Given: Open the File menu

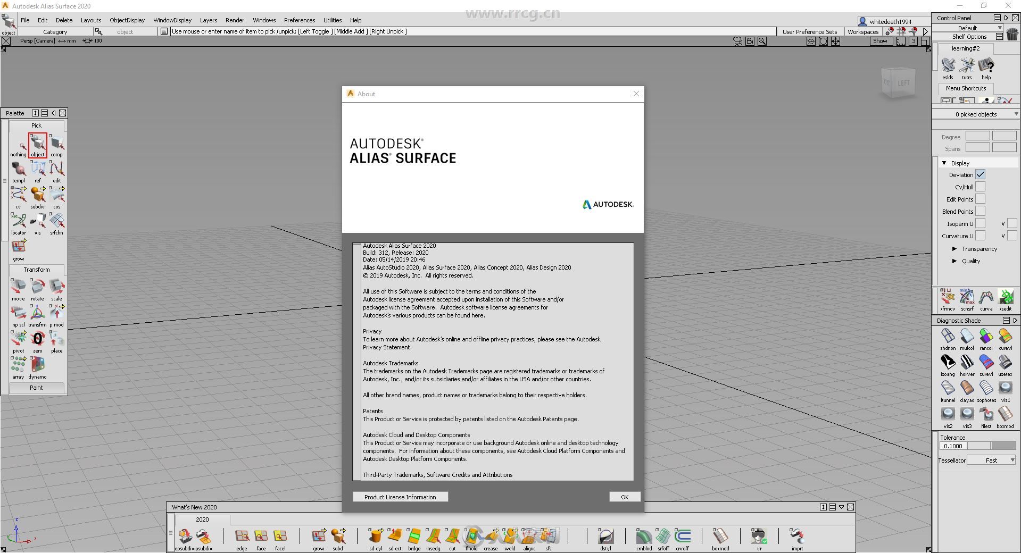Looking at the screenshot, I should click(25, 20).
